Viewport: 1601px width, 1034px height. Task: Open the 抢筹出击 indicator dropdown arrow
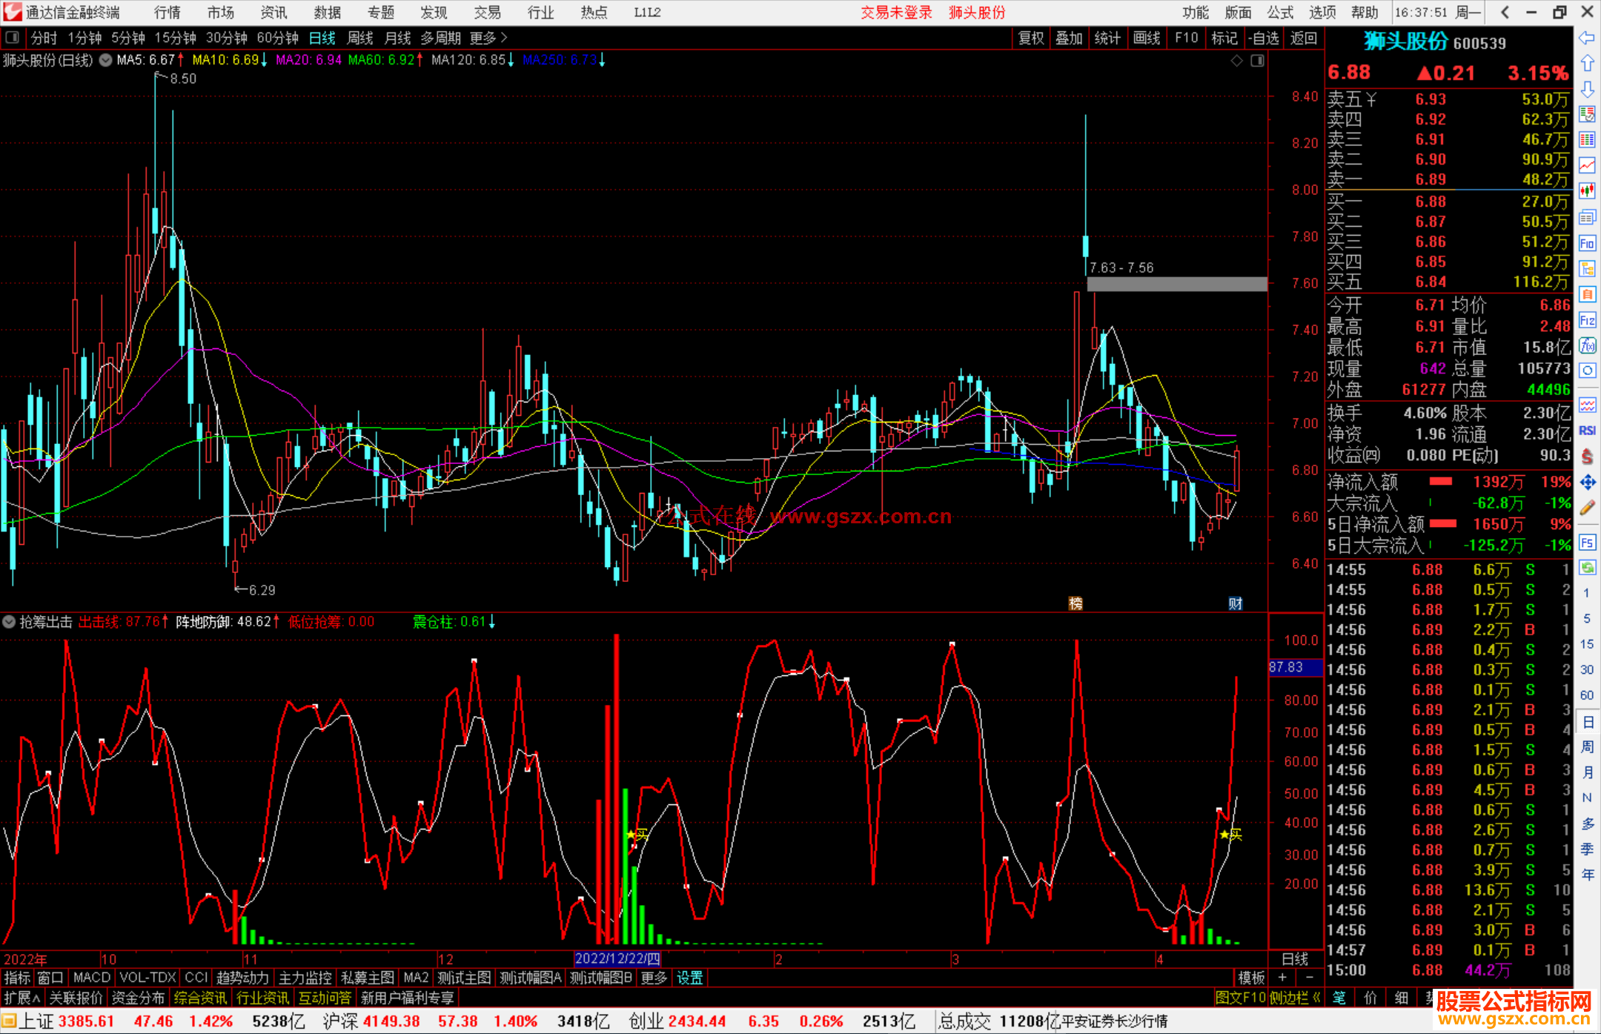[x=9, y=622]
